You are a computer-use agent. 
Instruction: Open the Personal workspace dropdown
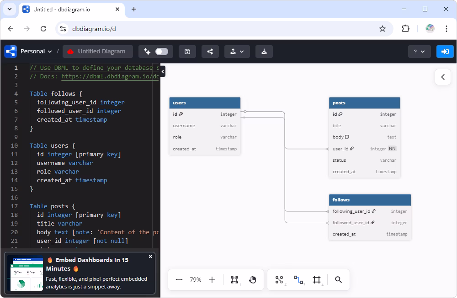point(36,51)
